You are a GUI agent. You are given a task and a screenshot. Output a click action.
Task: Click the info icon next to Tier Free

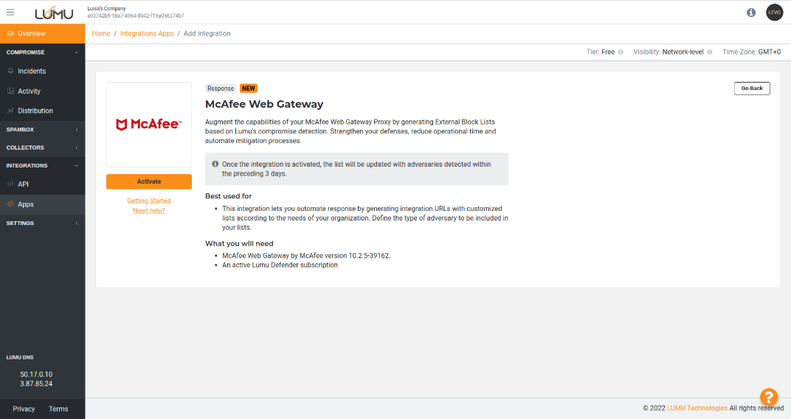tap(621, 52)
